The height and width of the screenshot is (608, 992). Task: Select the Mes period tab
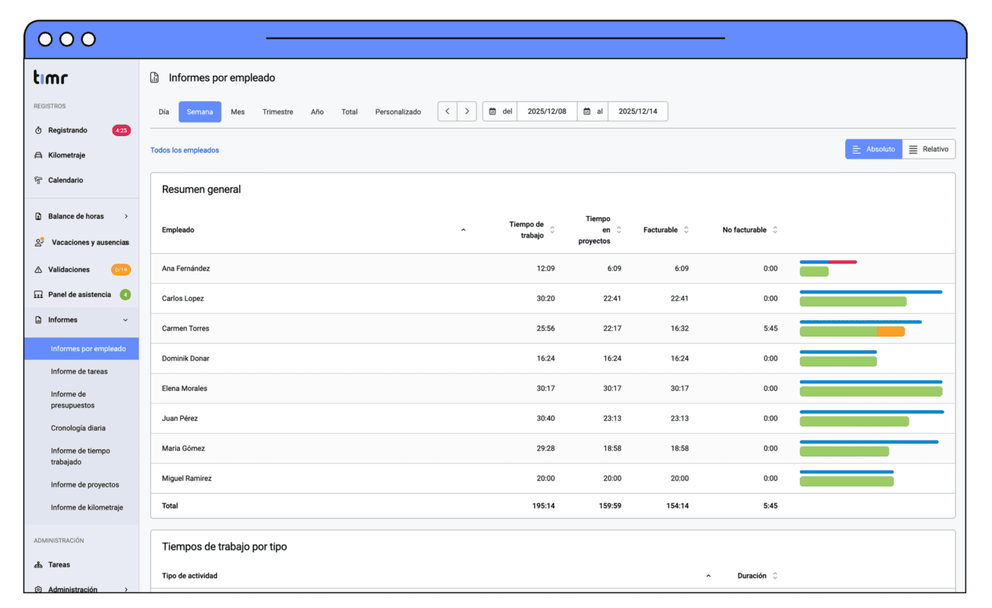coord(237,112)
